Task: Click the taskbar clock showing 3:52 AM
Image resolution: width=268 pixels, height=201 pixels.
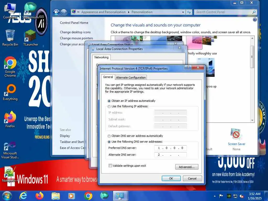Action: (255, 196)
